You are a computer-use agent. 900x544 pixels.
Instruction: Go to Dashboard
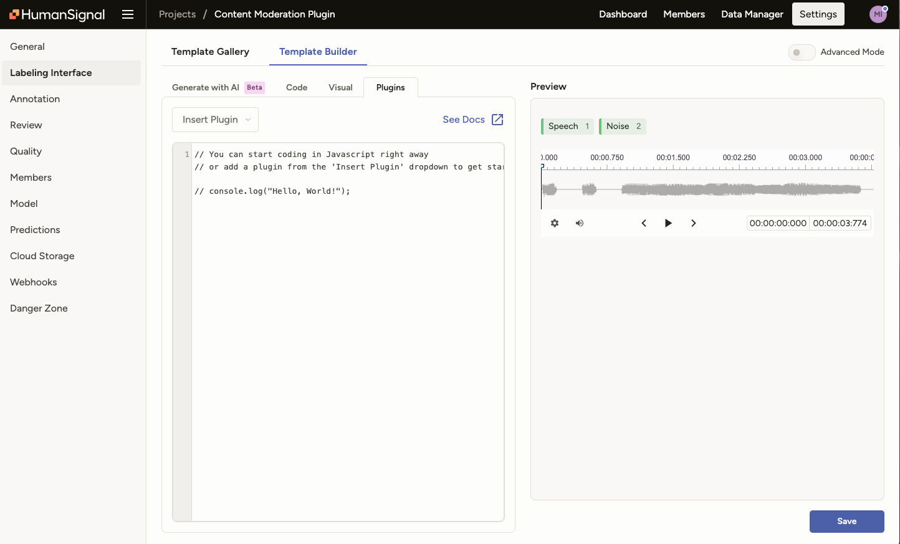[x=623, y=14]
